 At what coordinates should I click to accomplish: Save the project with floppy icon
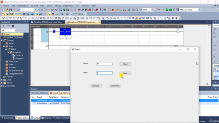click(x=11, y=10)
